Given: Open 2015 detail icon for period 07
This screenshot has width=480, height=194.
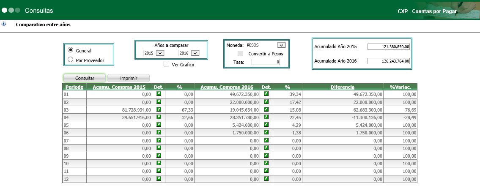Looking at the screenshot, I should click(x=159, y=140).
